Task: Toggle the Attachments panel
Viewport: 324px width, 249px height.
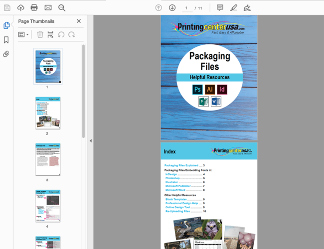Action: [6, 54]
